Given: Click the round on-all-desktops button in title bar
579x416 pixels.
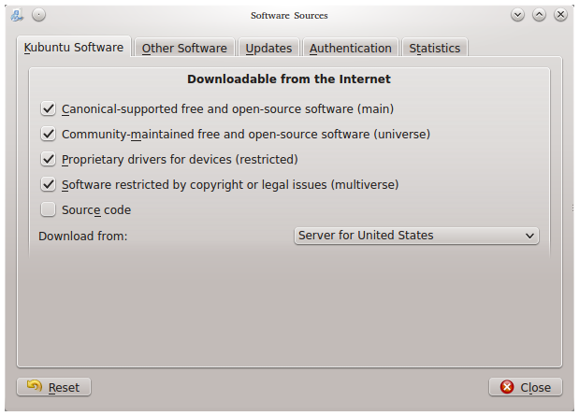Looking at the screenshot, I should [38, 15].
